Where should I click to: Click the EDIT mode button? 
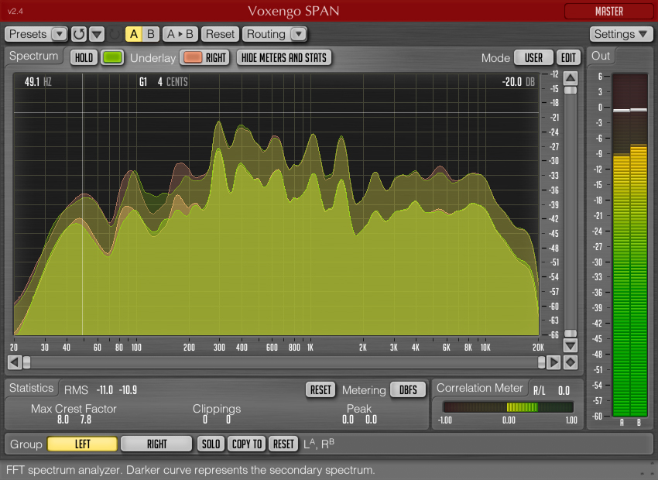(569, 57)
